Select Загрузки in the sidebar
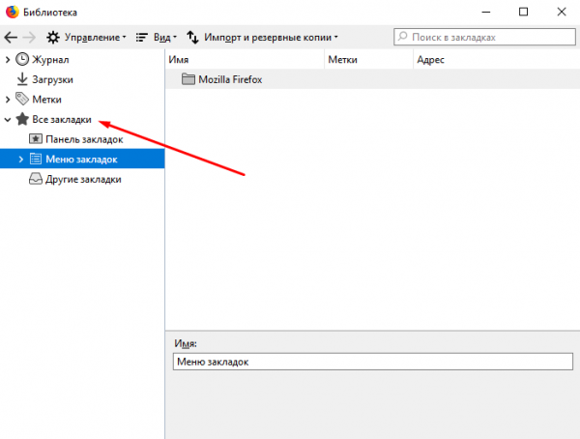The width and height of the screenshot is (580, 439). 52,79
